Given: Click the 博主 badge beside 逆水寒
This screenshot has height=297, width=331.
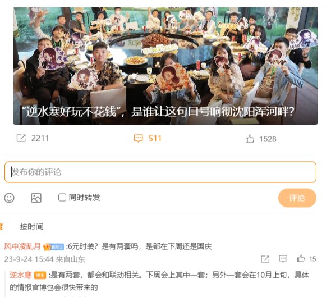Looking at the screenshot, I should coord(40,276).
